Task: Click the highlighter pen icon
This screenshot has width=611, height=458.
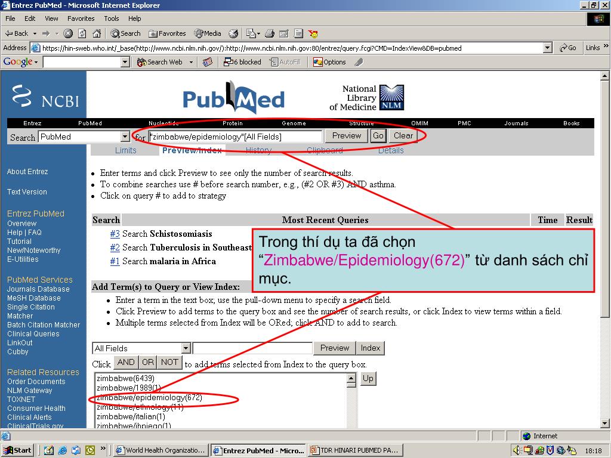Action: (359, 62)
